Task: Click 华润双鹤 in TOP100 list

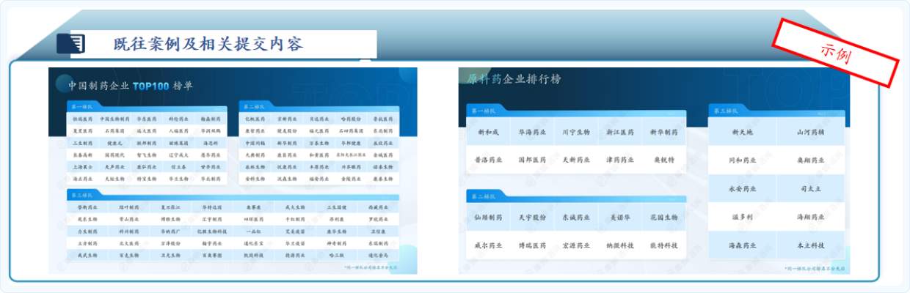Action: click(211, 131)
